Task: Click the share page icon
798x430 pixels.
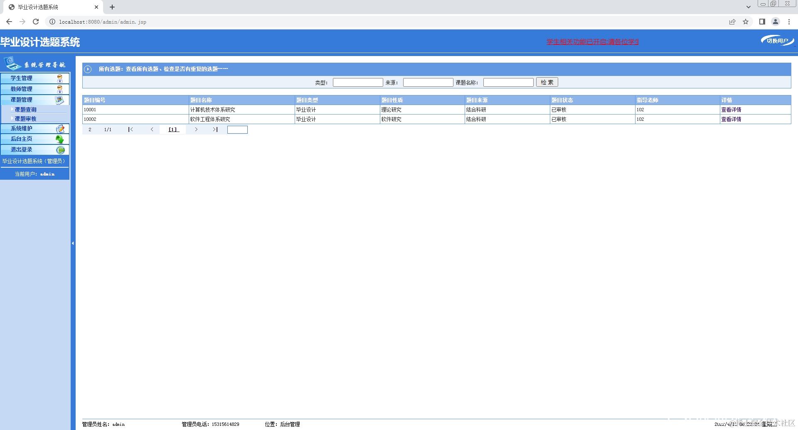Action: tap(732, 22)
